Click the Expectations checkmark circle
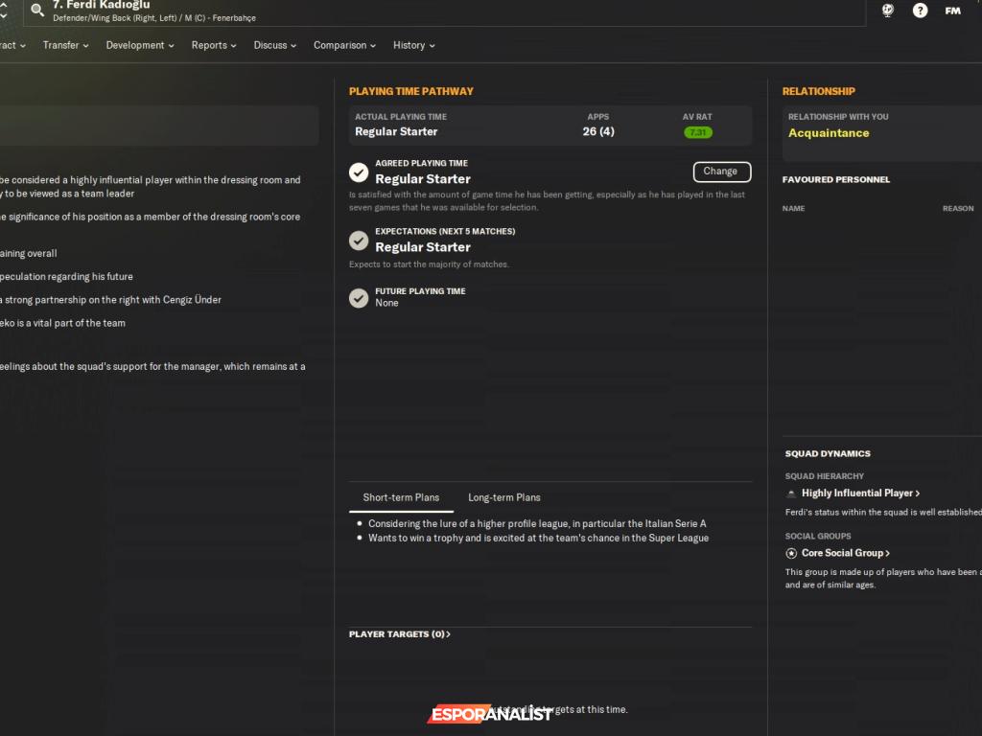Image resolution: width=982 pixels, height=736 pixels. coord(359,241)
